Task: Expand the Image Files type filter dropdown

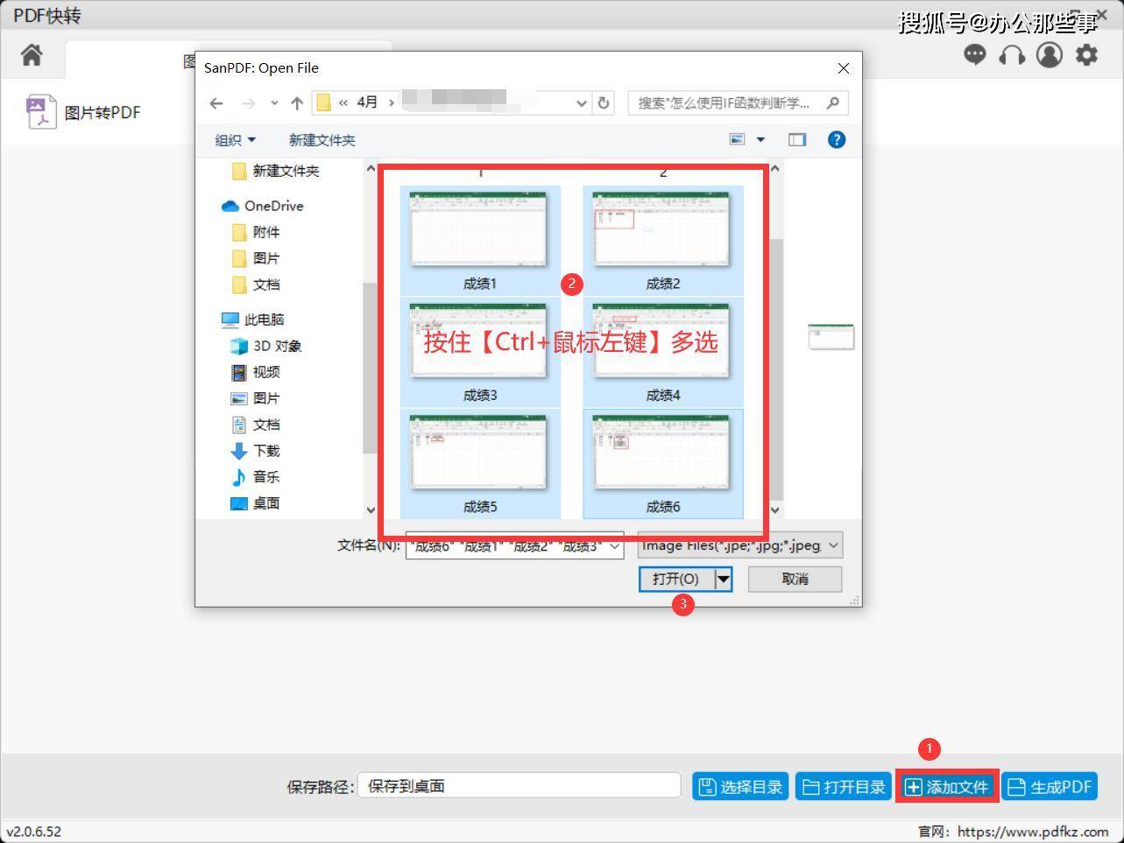Action: tap(740, 545)
